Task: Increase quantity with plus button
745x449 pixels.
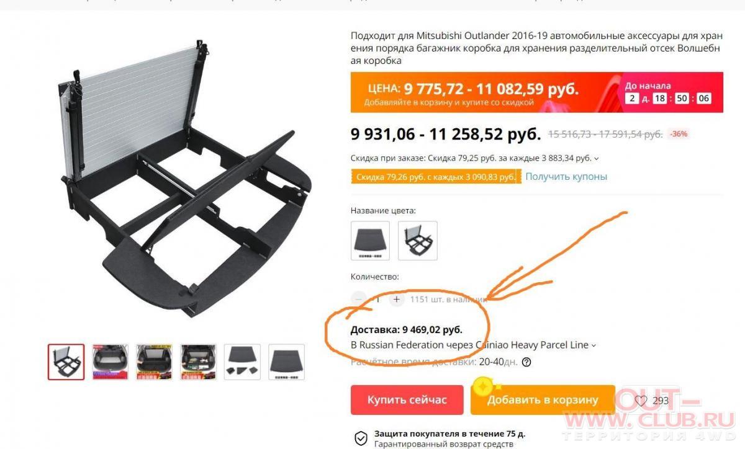Action: 397,299
